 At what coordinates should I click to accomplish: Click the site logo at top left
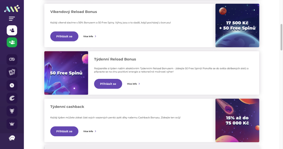coord(12,9)
